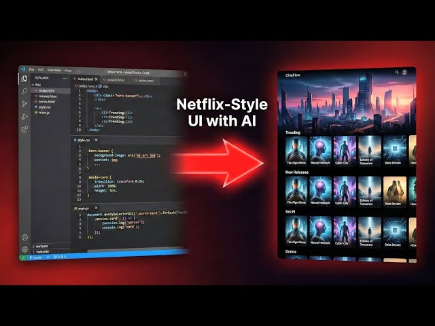Open Data Stream card in Sci-Fi row
The width and height of the screenshot is (435, 326).
[x=395, y=233]
